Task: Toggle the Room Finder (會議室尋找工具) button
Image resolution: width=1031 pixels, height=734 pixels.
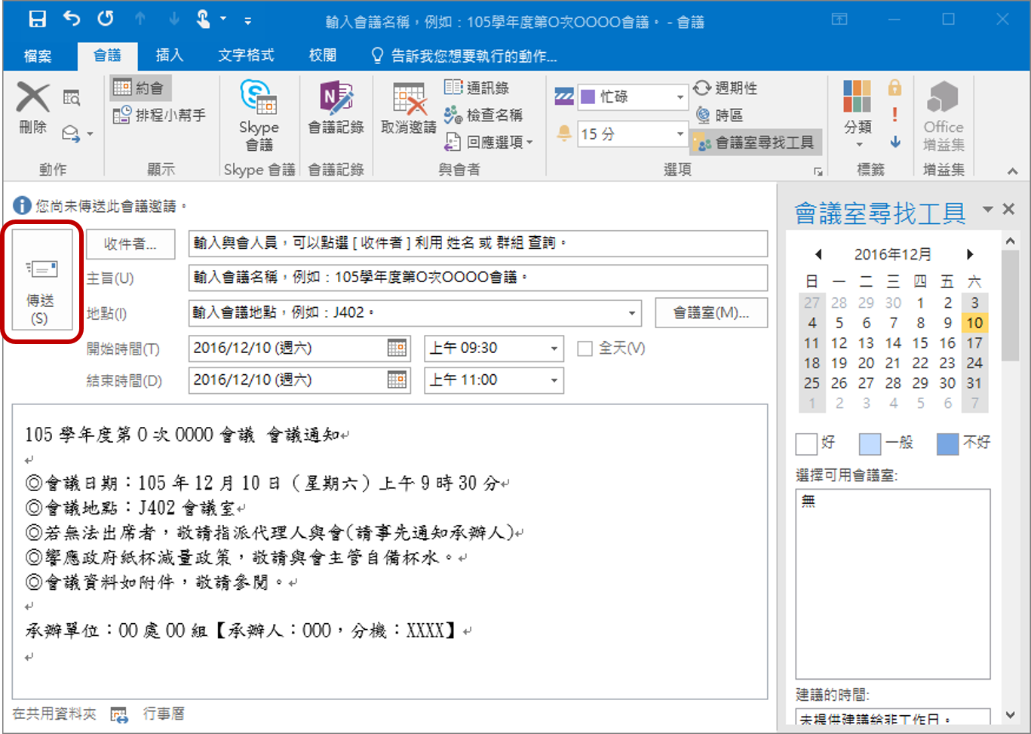Action: point(754,142)
